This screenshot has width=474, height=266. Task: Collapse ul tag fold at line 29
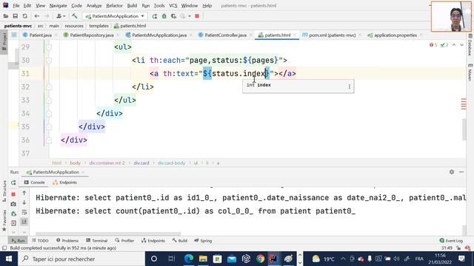coord(49,47)
